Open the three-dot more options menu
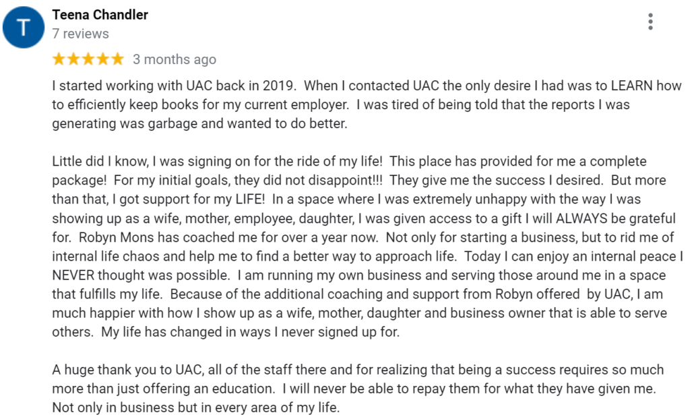690x419 pixels. [650, 22]
